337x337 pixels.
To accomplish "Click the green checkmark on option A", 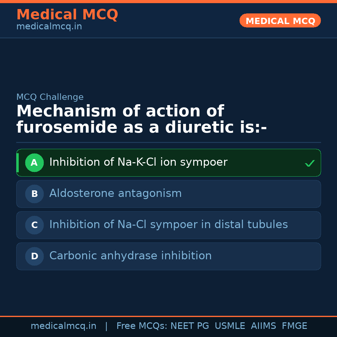I will coord(310,163).
